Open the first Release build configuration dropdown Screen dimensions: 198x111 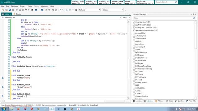tap(89, 10)
